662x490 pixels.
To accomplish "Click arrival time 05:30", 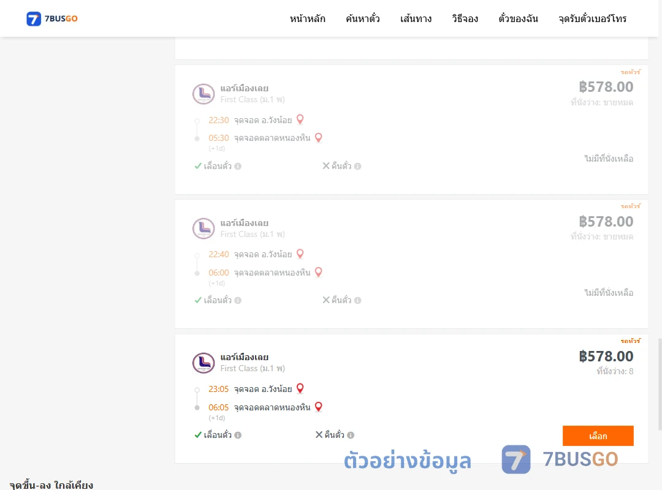I will click(219, 138).
